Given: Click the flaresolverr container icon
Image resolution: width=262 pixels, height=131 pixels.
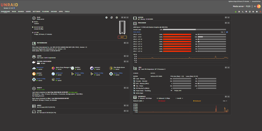Looking at the screenshot, I should pos(34,68).
